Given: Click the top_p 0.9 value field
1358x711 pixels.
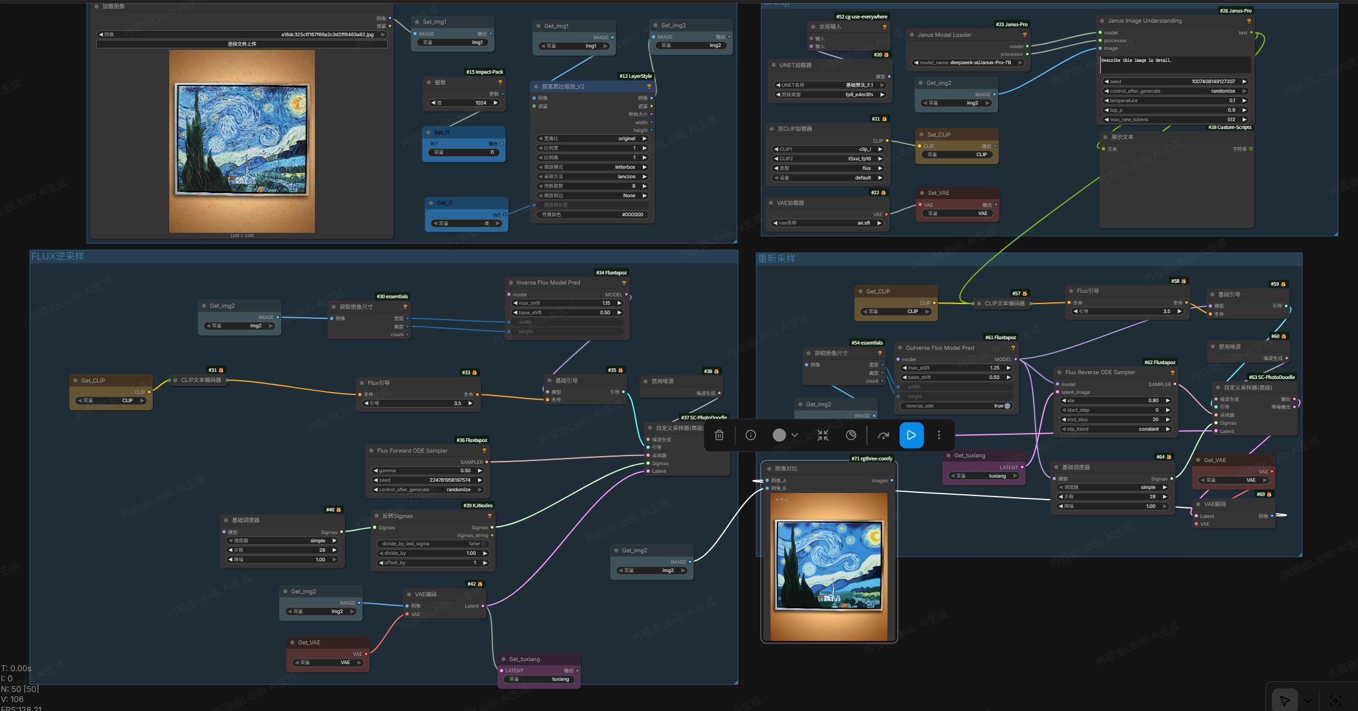Looking at the screenshot, I should [1175, 110].
